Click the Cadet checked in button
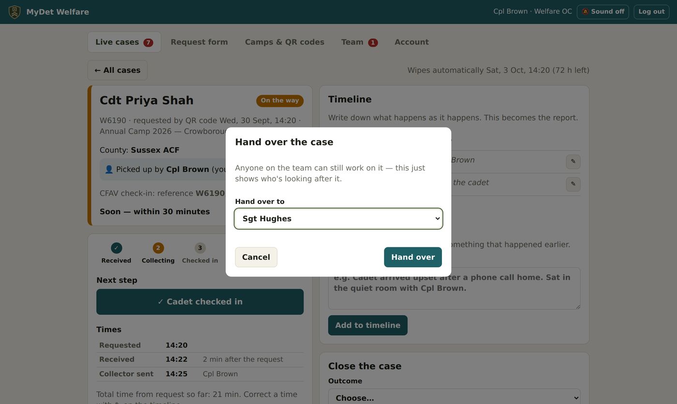Screen dimensions: 677x404 point(200,302)
